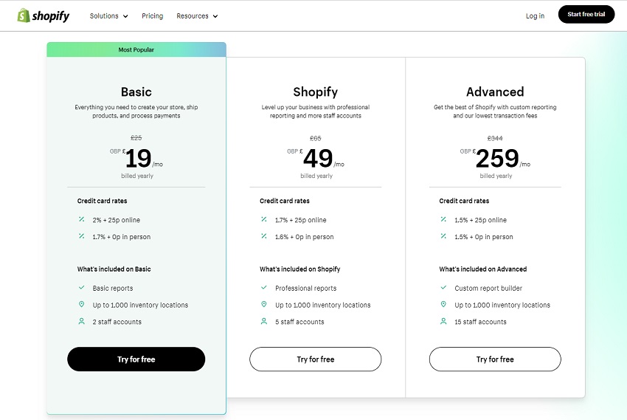This screenshot has height=420, width=627.
Task: Click location pin icon in Advanced plan
Action: coord(443,304)
